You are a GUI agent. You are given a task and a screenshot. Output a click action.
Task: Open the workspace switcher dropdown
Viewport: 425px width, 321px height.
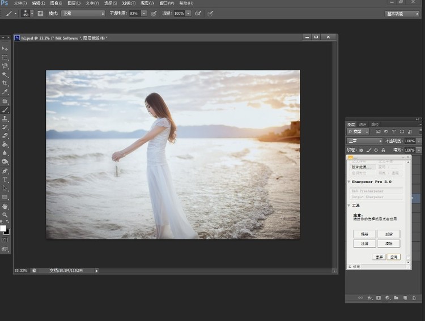point(402,14)
